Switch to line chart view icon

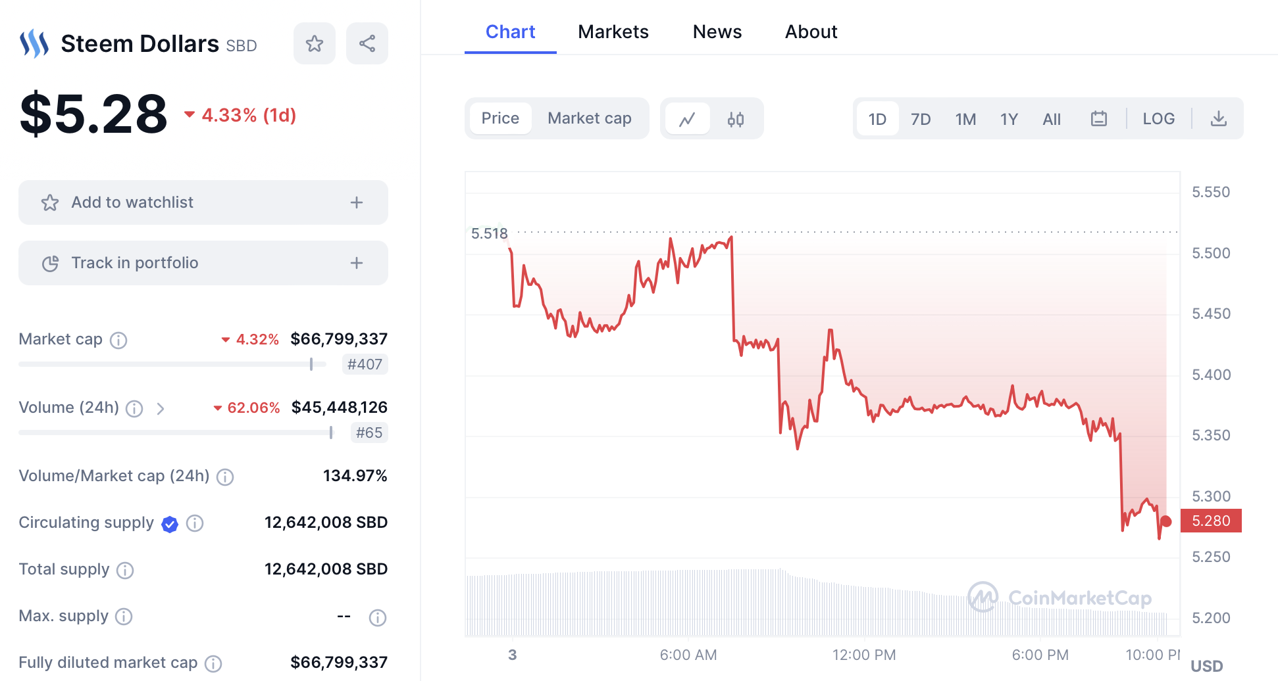[688, 119]
